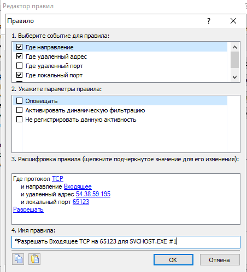247x272 pixels.
Task: Click the event list scrollbar thumb
Action: click(234, 60)
